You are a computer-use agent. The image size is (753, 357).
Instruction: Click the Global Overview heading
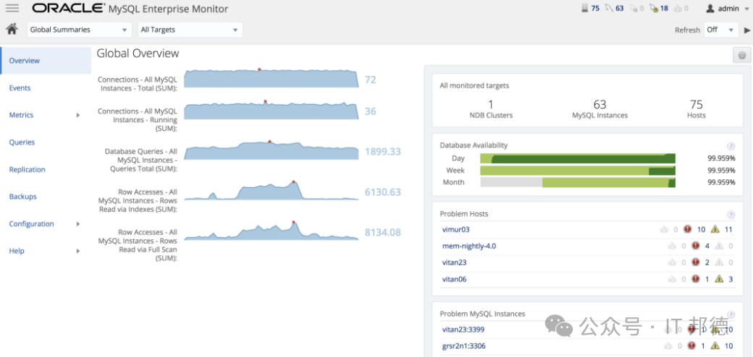pyautogui.click(x=138, y=53)
